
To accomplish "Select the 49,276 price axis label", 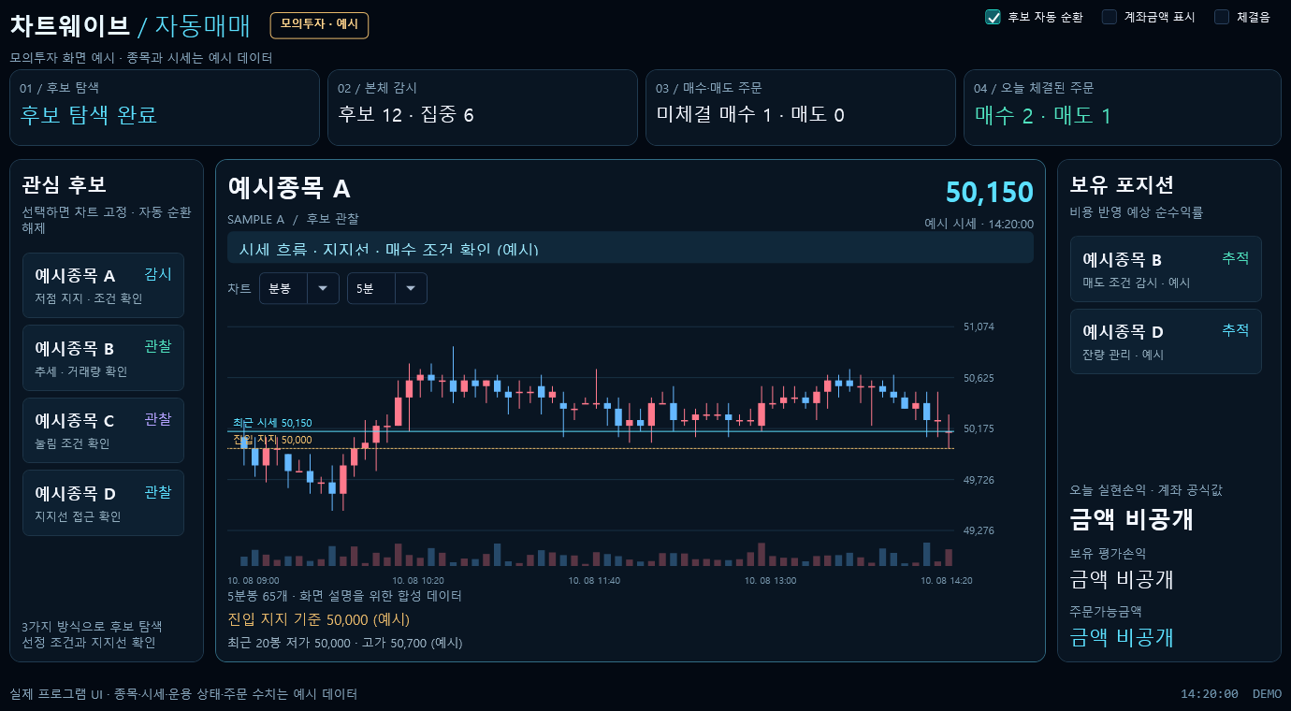I will point(979,530).
